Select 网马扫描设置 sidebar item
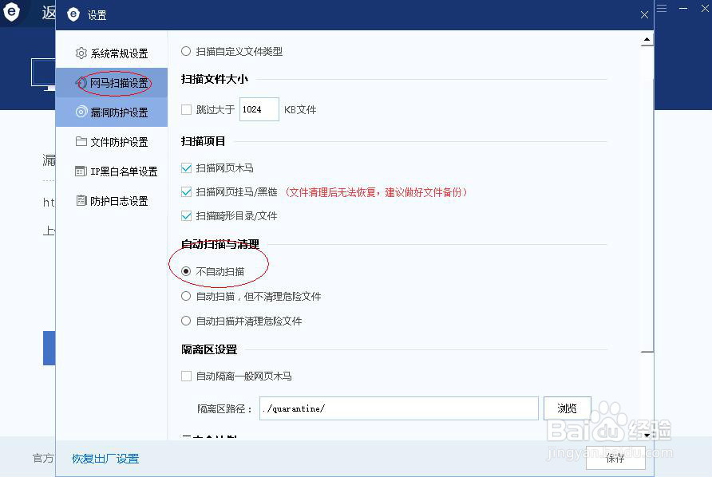 pos(112,83)
